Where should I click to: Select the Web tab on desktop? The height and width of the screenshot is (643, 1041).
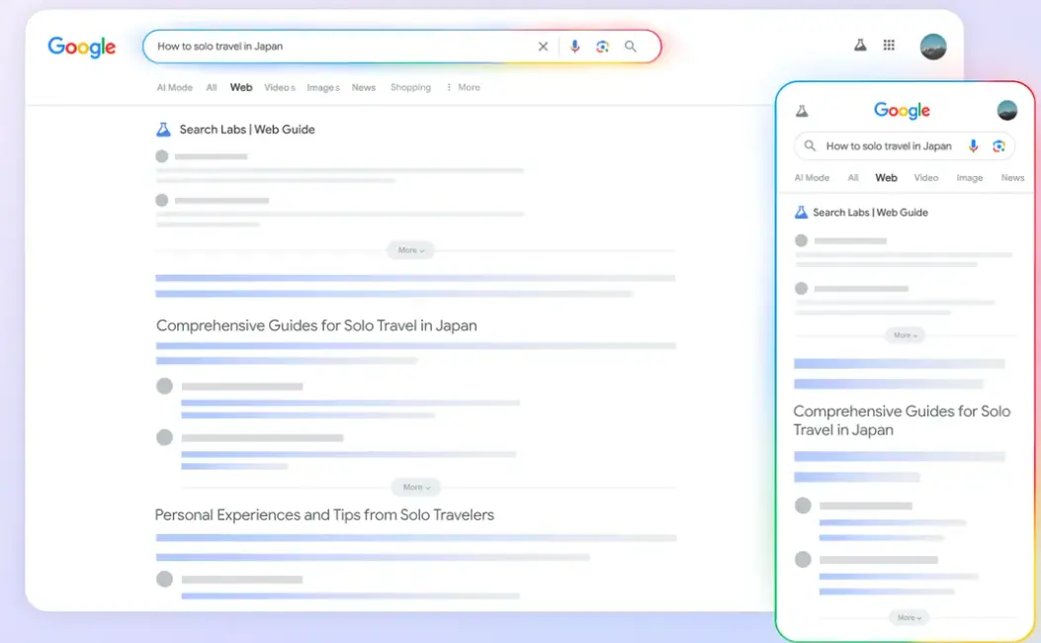tap(241, 87)
